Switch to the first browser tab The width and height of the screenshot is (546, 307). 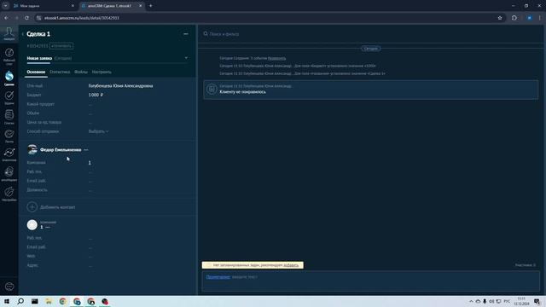click(44, 6)
